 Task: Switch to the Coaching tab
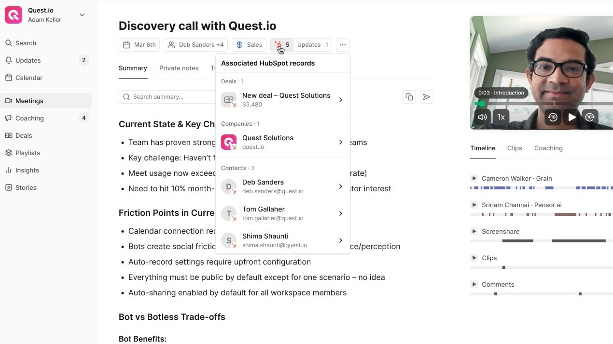click(x=548, y=148)
